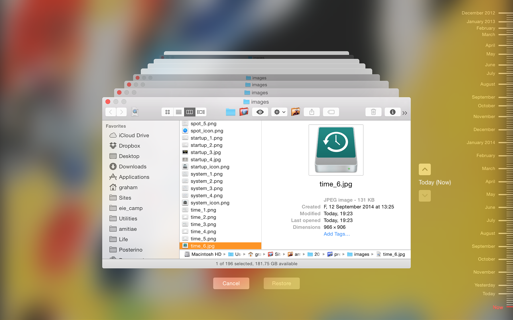Select file startup_icon.png
This screenshot has width=513, height=320.
click(220, 167)
